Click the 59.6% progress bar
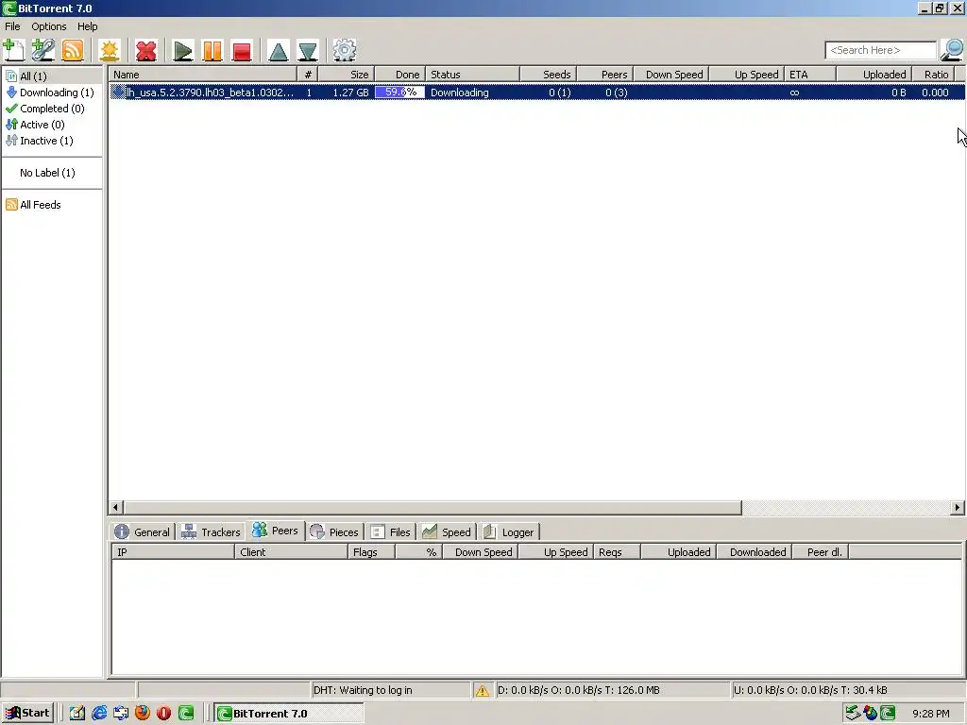Viewport: 967px width, 725px height. pyautogui.click(x=399, y=93)
